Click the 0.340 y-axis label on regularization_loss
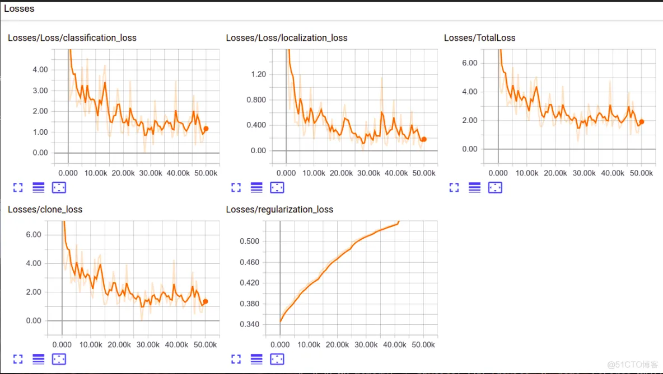Screen dimensions: 663x374 coord(250,324)
